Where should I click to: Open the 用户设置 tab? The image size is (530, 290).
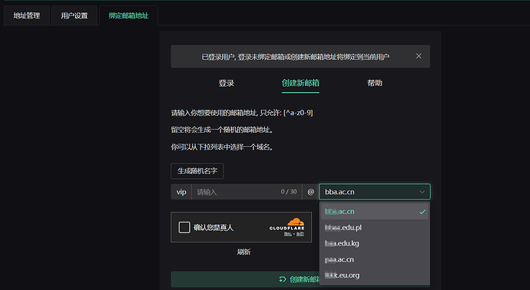coord(75,15)
